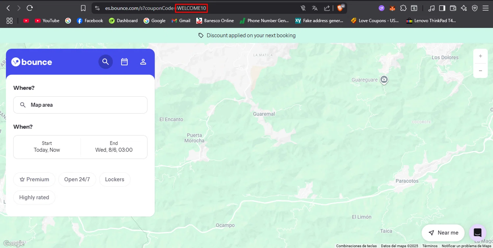Screen dimensions: 493x248
Task: Click the Map area search field
Action: pos(80,105)
